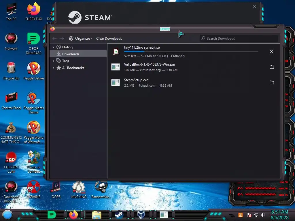This screenshot has height=221, width=295.
Task: Select 'tiny11 b2(no sysreq).iso' file name
Action: click(x=142, y=47)
